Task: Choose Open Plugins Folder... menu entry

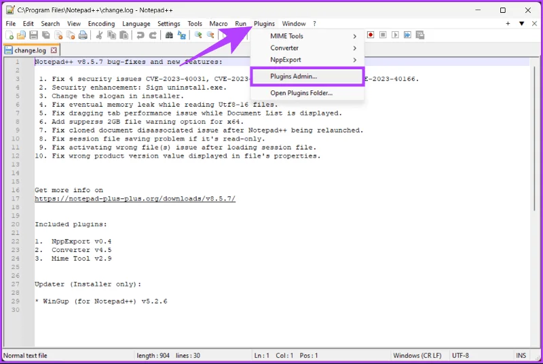Action: [307, 93]
